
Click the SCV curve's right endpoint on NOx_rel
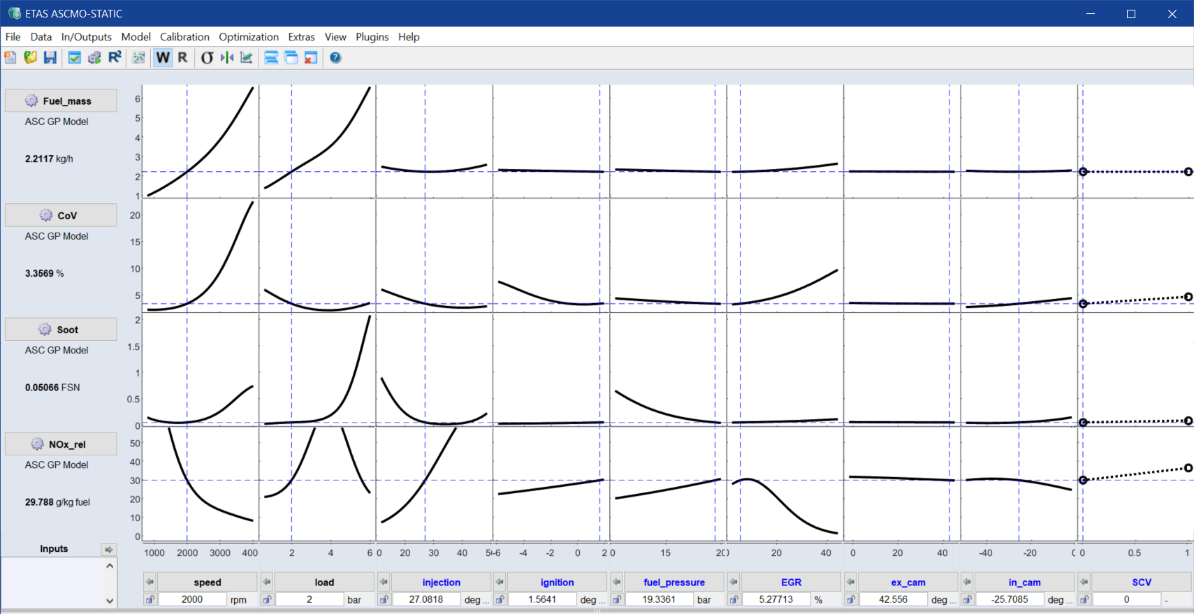(x=1188, y=468)
